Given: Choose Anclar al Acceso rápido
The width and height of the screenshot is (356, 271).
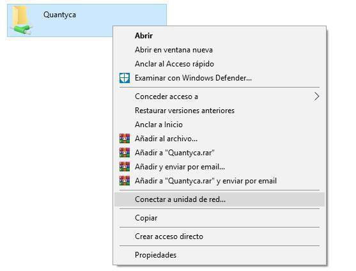Looking at the screenshot, I should coord(220,64).
